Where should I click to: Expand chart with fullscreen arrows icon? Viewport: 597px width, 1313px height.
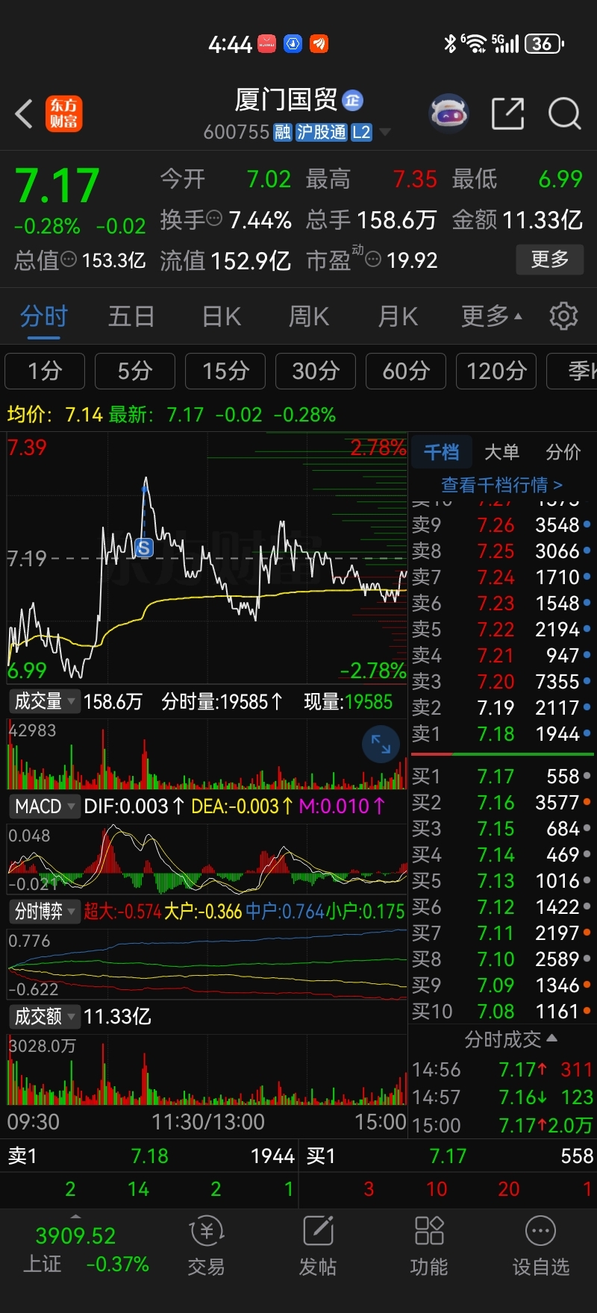[381, 744]
